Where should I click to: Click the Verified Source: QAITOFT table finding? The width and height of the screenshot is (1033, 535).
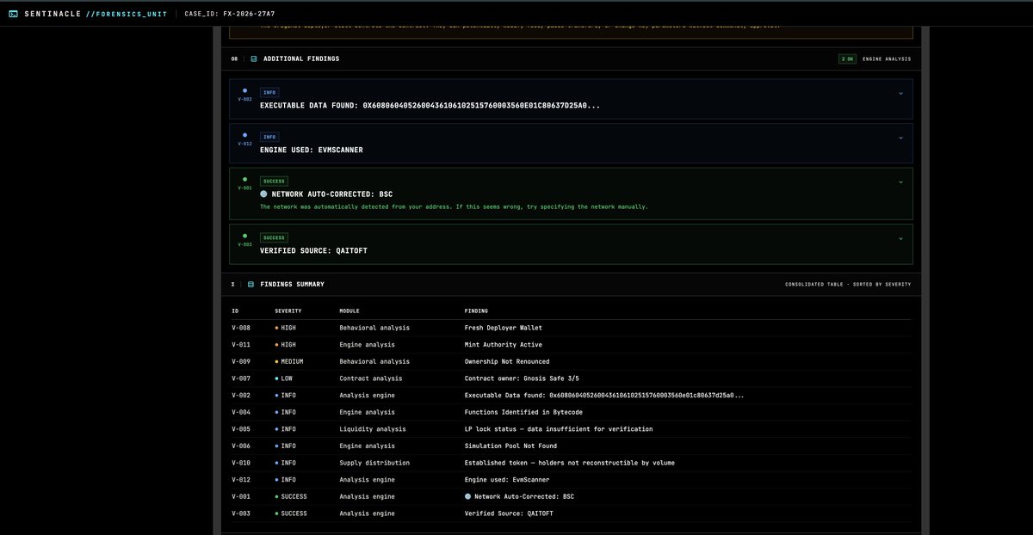[x=509, y=513]
